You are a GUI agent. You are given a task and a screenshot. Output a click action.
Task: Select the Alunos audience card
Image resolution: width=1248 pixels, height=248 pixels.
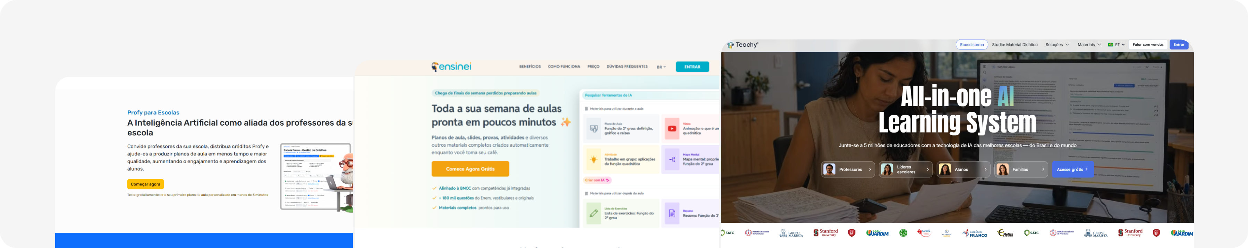[963, 170]
